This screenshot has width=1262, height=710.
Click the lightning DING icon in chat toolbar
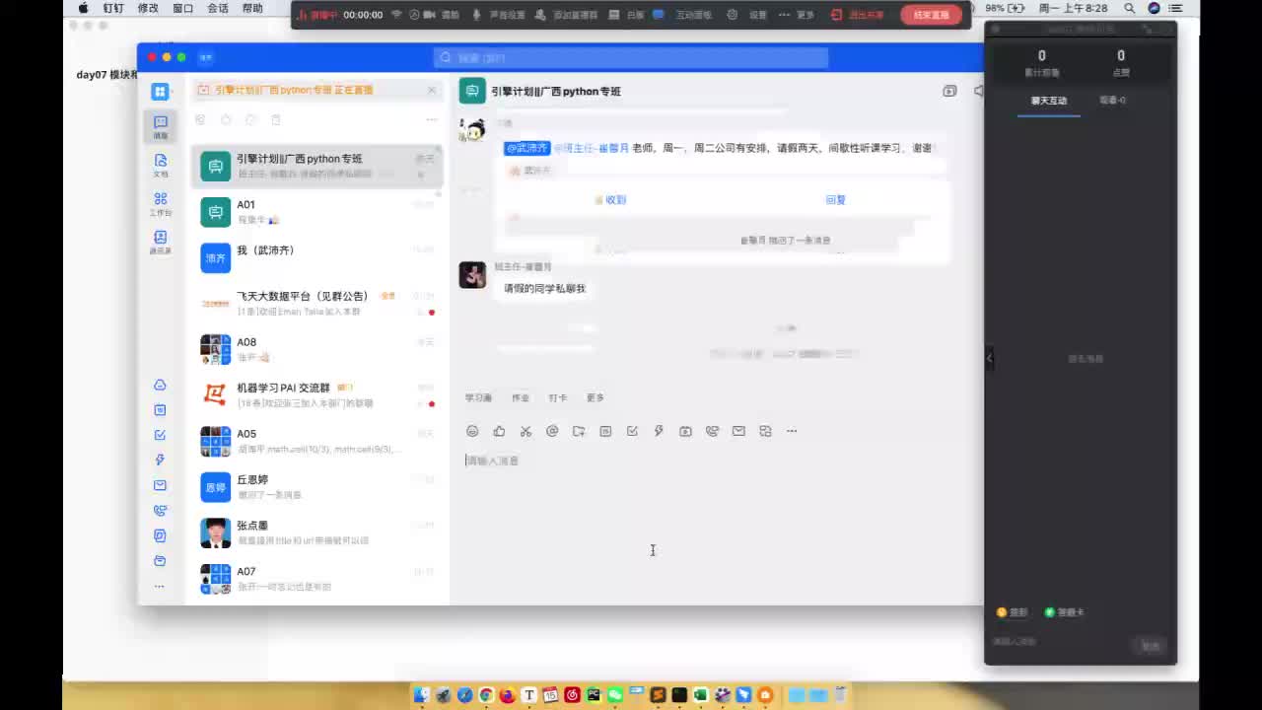coord(659,431)
